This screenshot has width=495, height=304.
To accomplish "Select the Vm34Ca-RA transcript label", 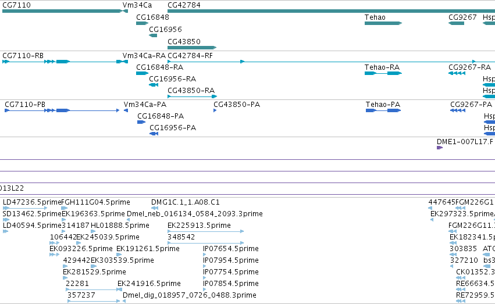I will pos(144,55).
